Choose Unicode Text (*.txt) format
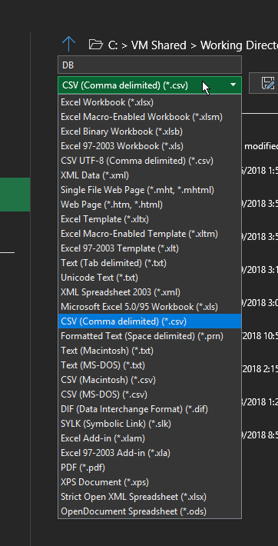 point(150,278)
